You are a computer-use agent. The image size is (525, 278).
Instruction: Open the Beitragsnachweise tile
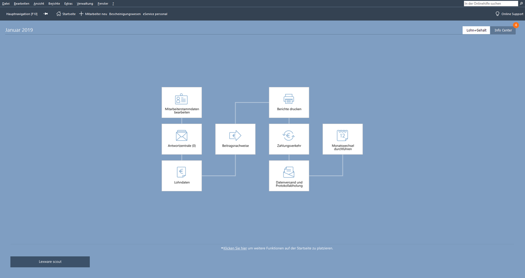[x=235, y=139]
